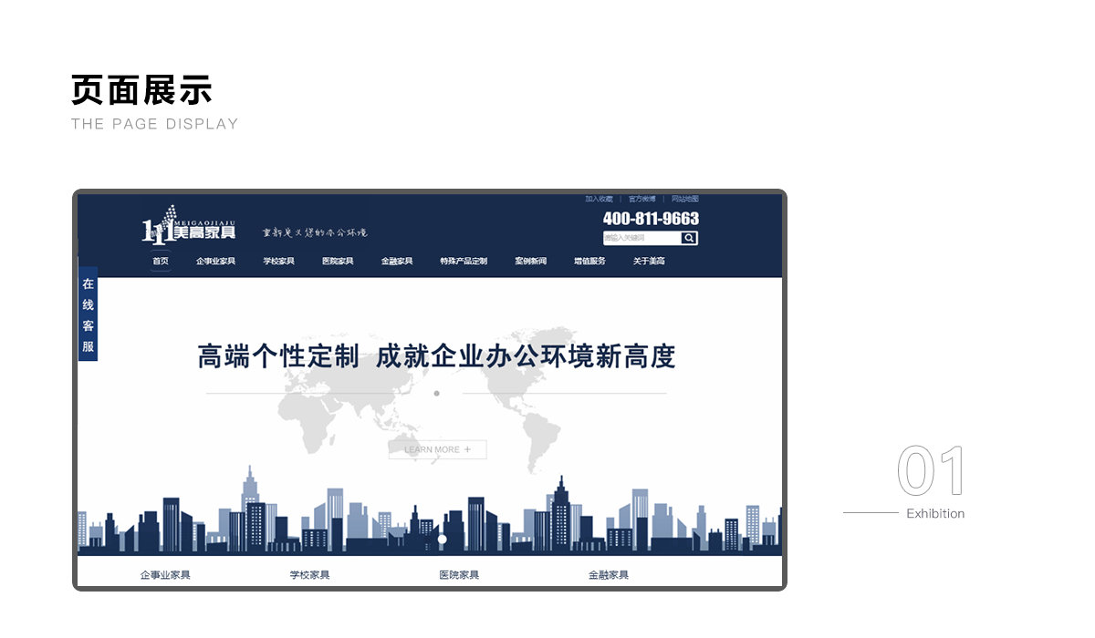Click 学校家具 category below the banner
This screenshot has height=638, width=1095.
tap(309, 575)
